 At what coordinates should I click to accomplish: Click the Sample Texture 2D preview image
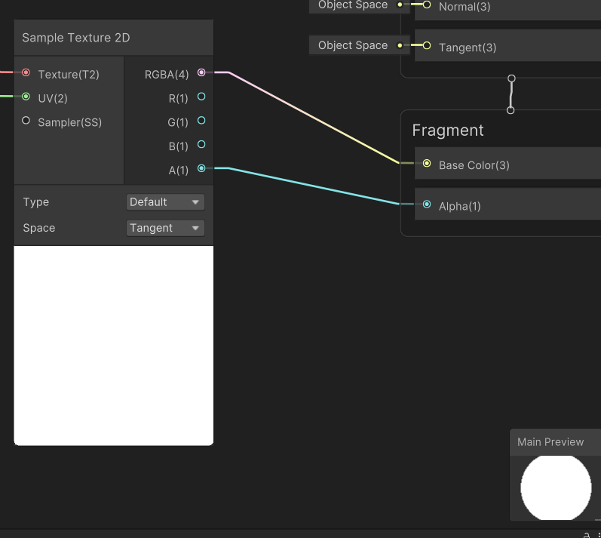tap(113, 346)
